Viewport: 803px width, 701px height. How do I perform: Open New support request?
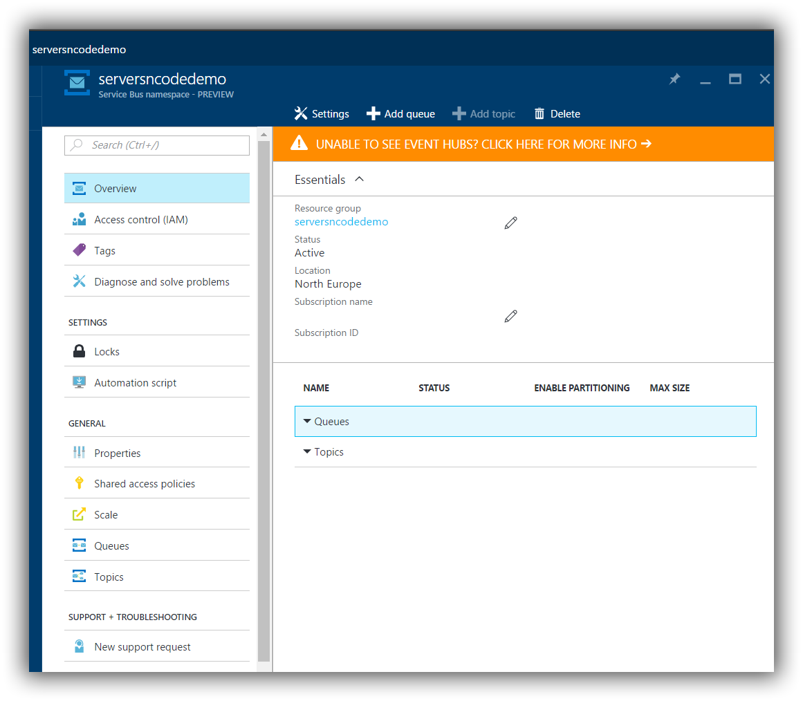click(x=157, y=646)
